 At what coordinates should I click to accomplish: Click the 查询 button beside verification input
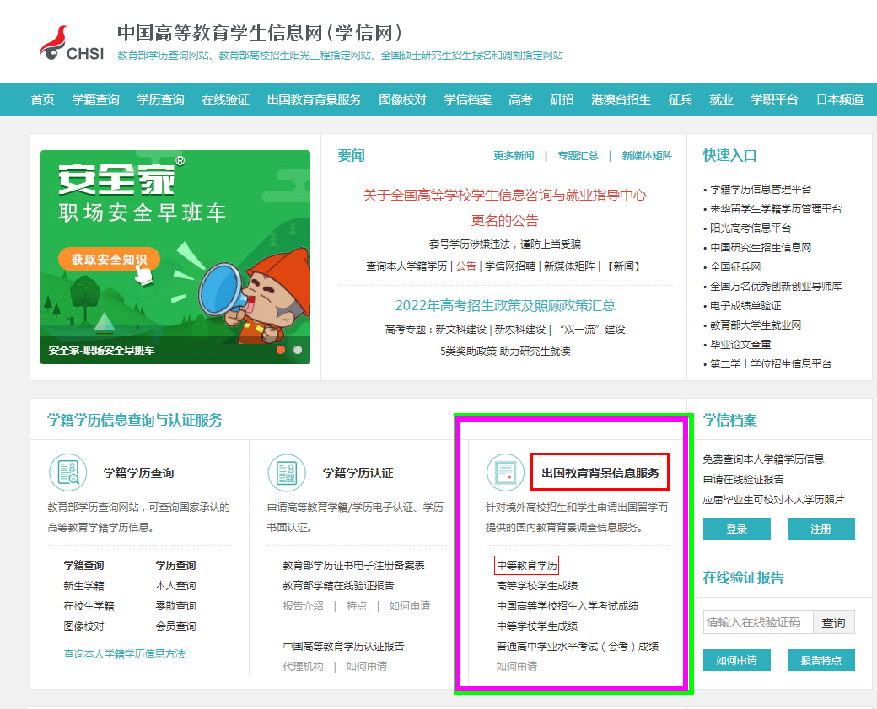click(833, 622)
